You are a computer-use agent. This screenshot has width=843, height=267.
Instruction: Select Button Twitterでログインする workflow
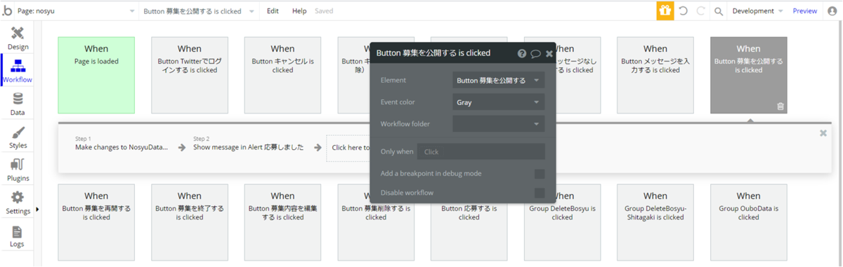pyautogui.click(x=190, y=75)
